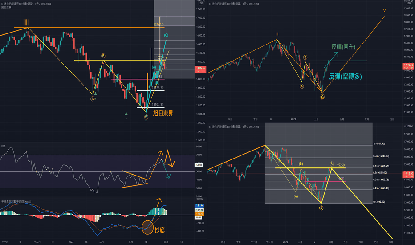Click 六月 on the bottom-right chart time axis
415x245 pixels.
pos(361,242)
